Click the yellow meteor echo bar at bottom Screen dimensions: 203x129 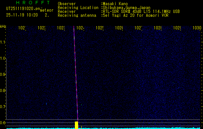pos(76,125)
